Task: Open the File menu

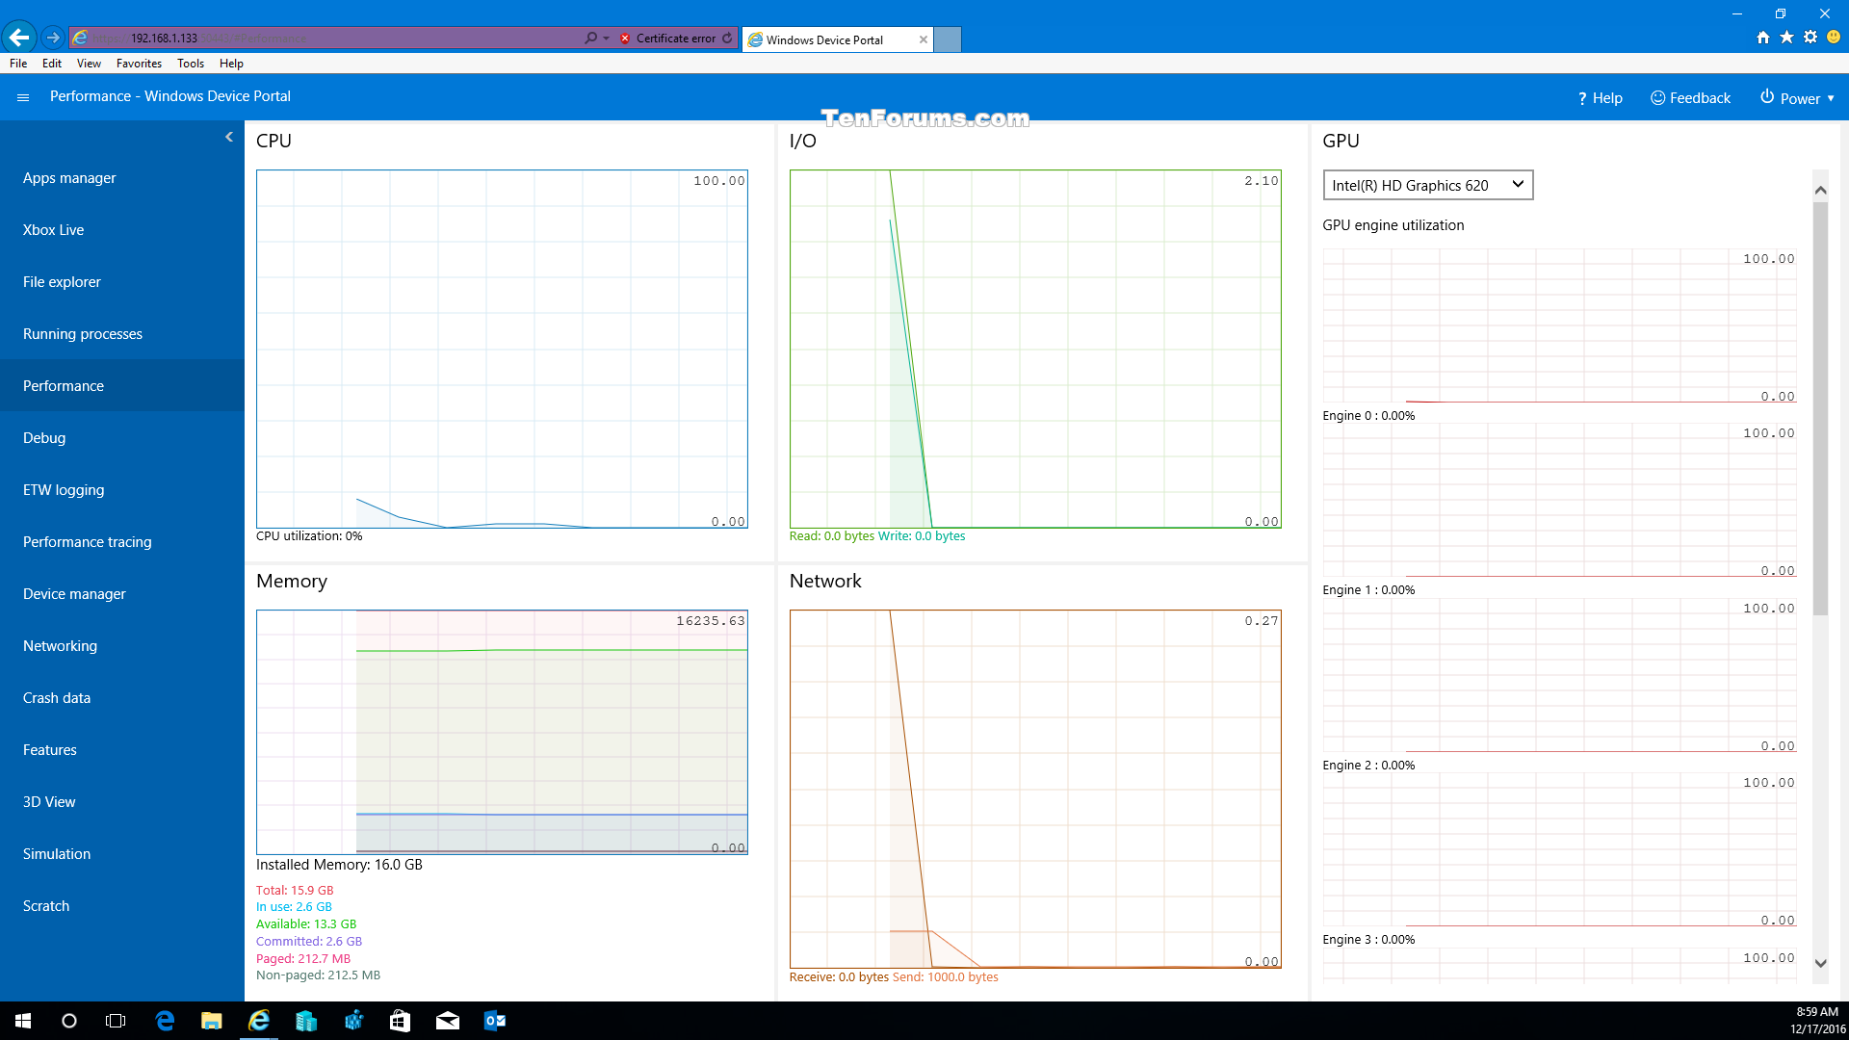Action: (18, 64)
